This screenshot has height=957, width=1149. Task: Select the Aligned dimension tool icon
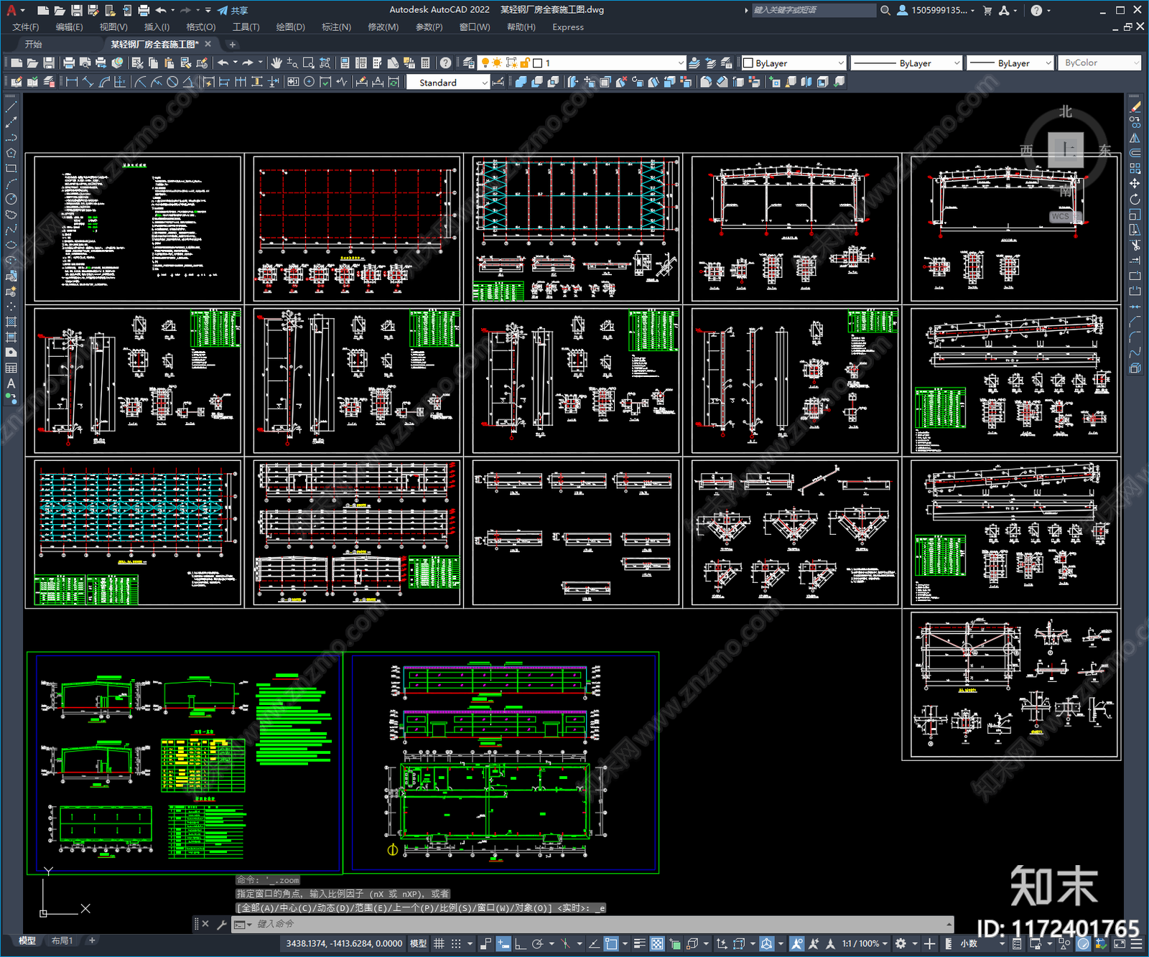pos(88,82)
